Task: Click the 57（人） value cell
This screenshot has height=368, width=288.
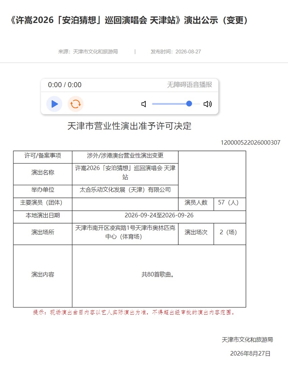Action: (x=230, y=204)
